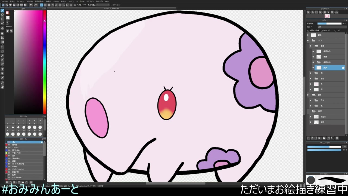Click the Zoom In icon in the Navigator panel
This screenshot has height=196, width=348.
click(x=308, y=12)
